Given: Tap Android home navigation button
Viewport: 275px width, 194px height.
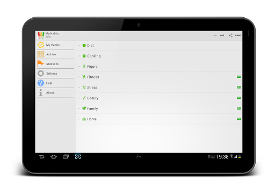Looking at the screenshot, I should click(x=54, y=157).
